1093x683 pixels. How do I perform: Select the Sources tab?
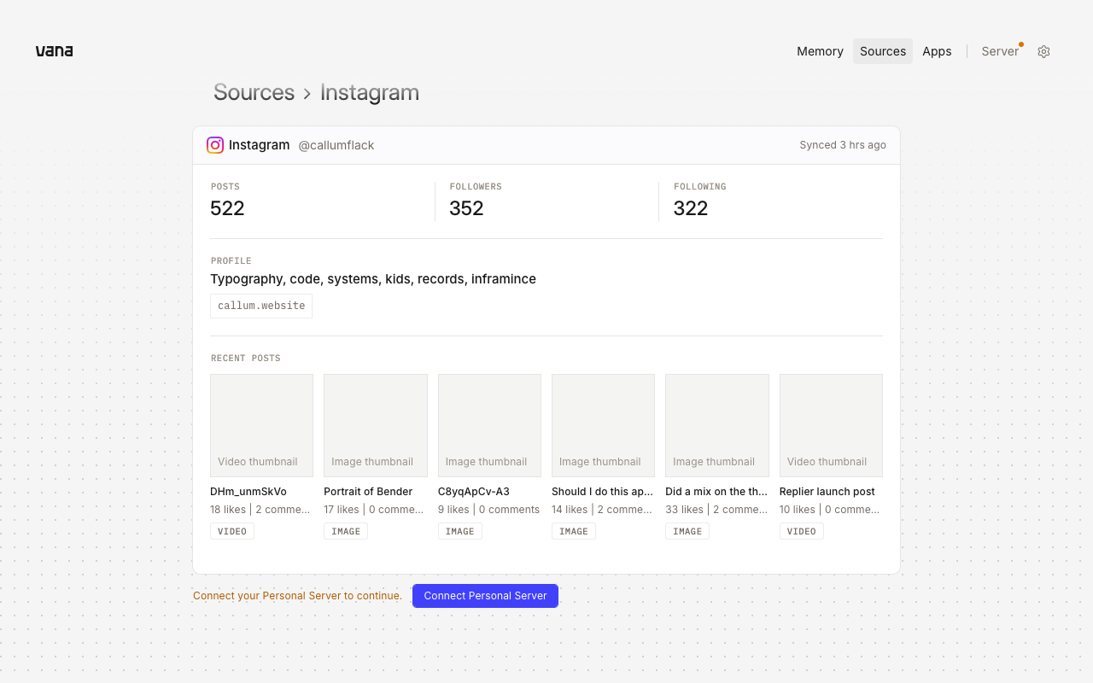883,51
